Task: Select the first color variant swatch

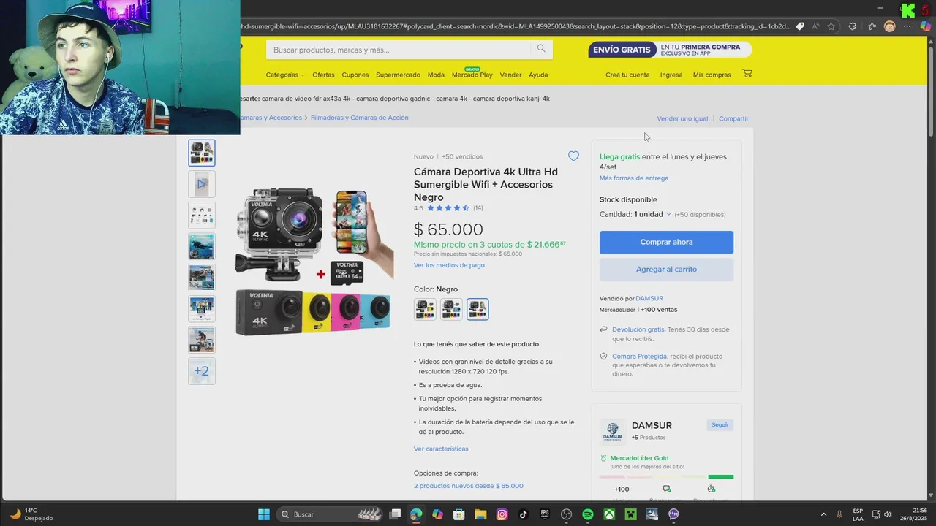Action: [x=425, y=309]
